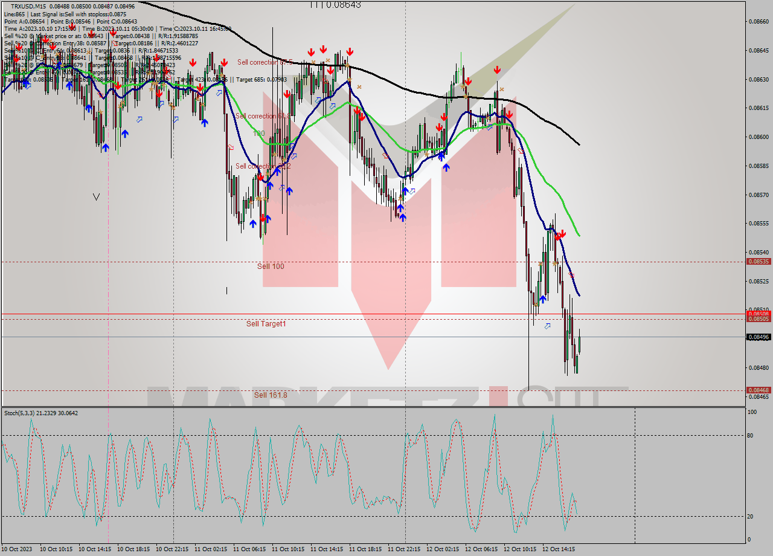Click the 'Target 685: 0.07903' text
This screenshot has height=556, width=773.
(262, 79)
